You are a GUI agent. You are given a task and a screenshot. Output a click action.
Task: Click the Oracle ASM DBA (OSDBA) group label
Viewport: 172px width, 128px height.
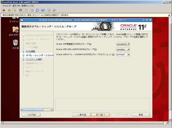pyautogui.click(x=76, y=49)
